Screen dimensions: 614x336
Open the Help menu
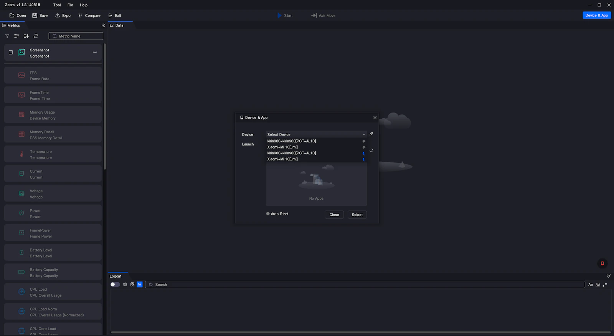tap(84, 5)
